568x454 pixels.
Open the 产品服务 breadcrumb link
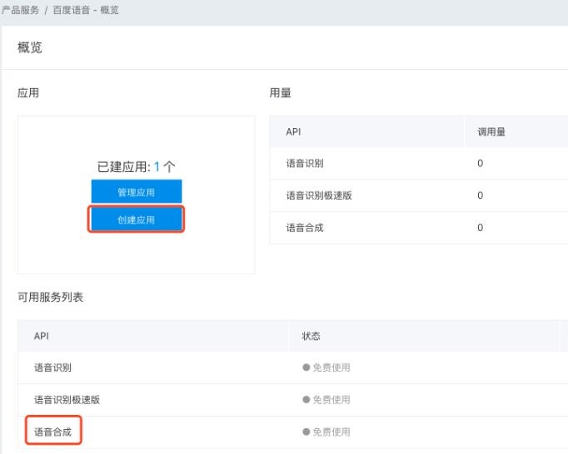tap(20, 10)
